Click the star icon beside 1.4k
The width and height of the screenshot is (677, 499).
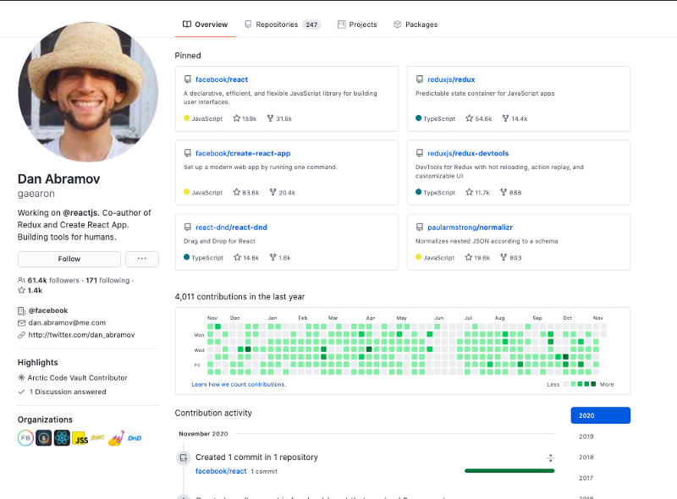pos(22,290)
